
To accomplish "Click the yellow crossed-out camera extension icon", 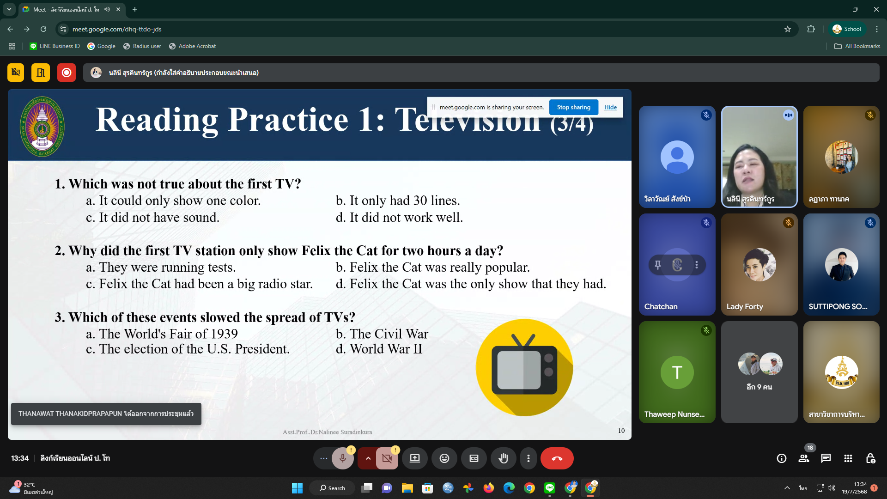I will tap(16, 73).
